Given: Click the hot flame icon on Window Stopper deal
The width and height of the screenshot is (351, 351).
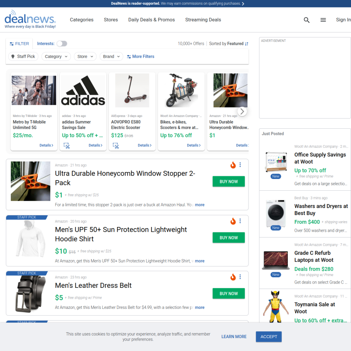Looking at the screenshot, I should pos(233,165).
